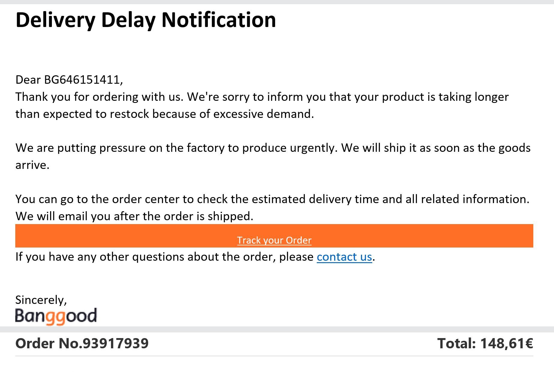Viewport: 554px width, 372px height.
Task: Select the Delivery Delay Notification heading
Action: pyautogui.click(x=146, y=20)
